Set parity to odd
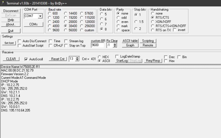Screen dimensions: 221x138 click(x=118, y=18)
